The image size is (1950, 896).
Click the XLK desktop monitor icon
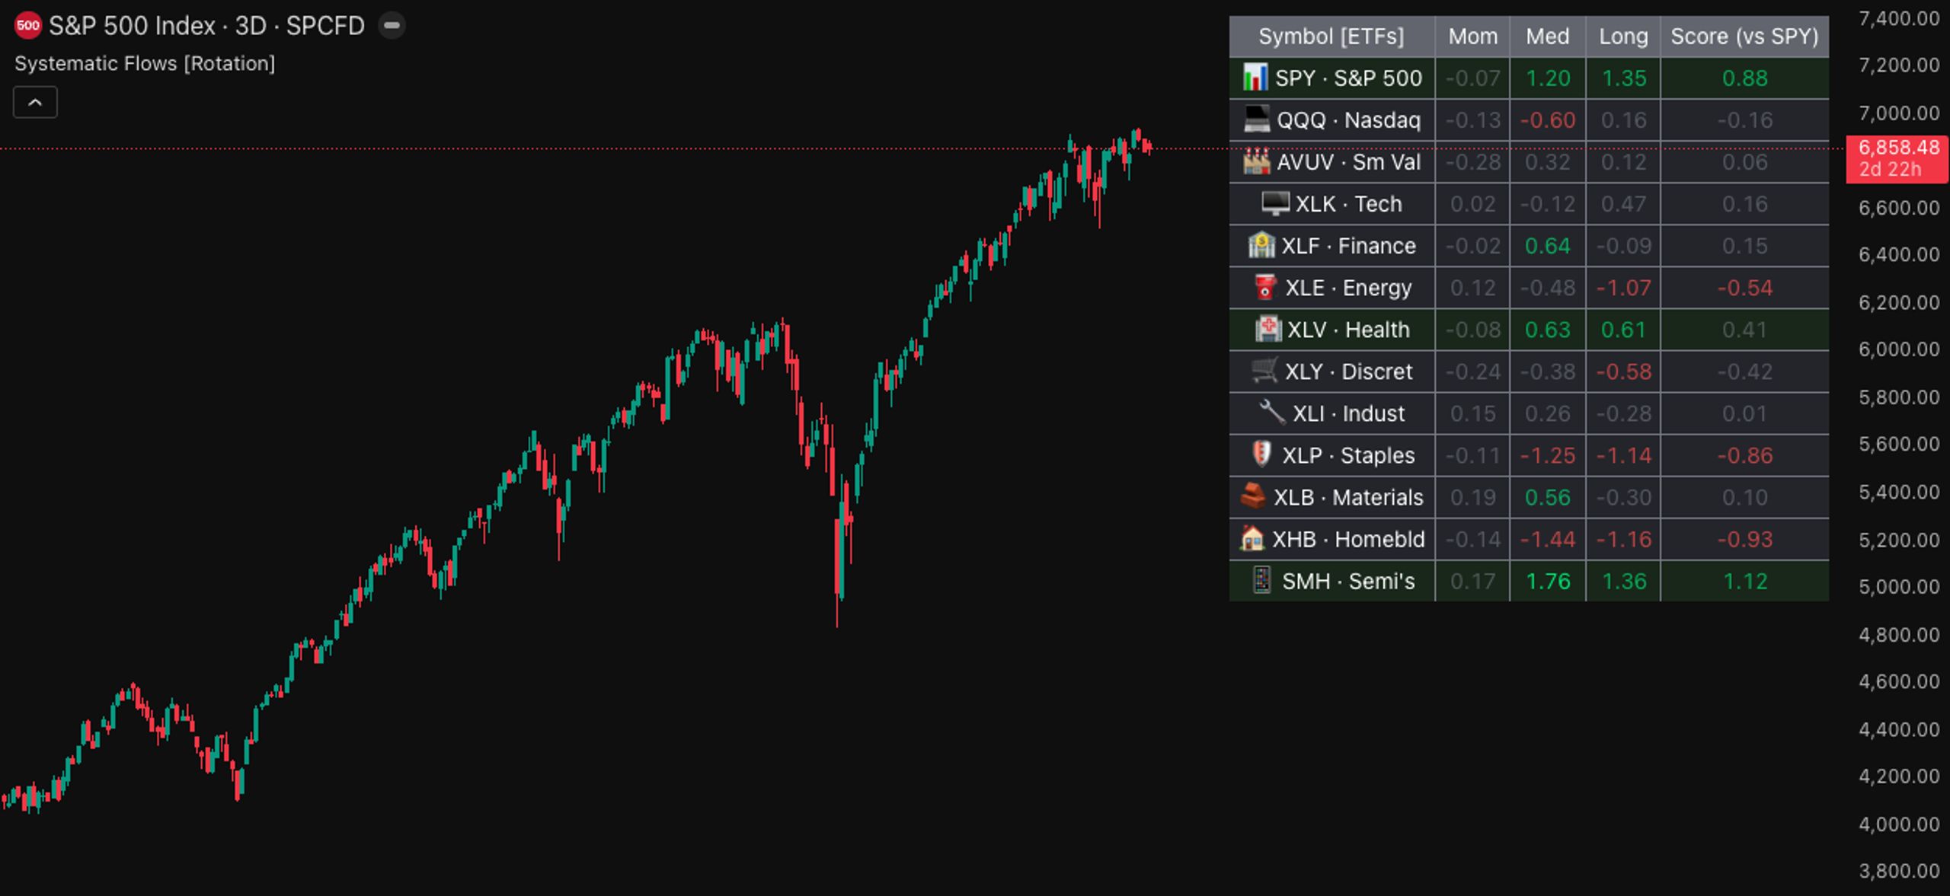tap(1276, 203)
